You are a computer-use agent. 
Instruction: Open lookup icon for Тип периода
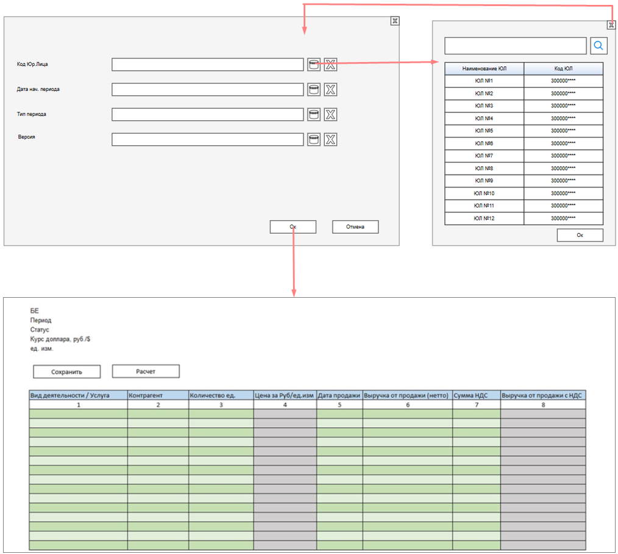(313, 115)
